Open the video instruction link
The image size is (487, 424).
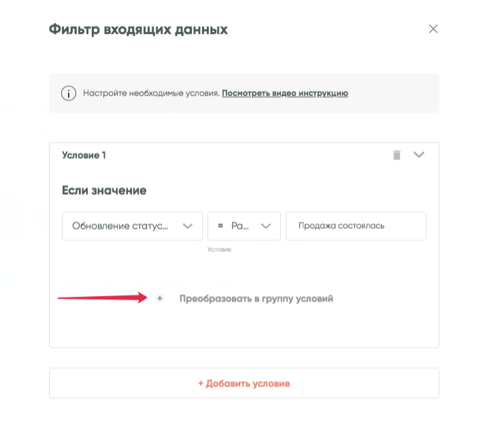[x=285, y=93]
